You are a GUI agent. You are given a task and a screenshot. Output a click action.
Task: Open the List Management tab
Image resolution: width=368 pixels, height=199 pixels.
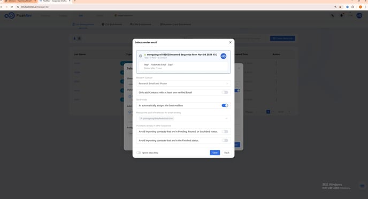[83, 24]
